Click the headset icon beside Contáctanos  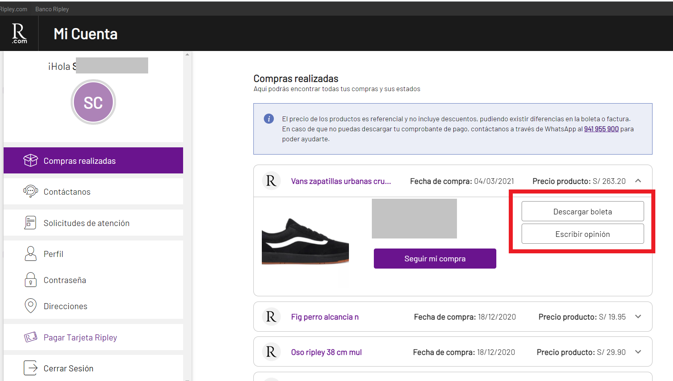(31, 191)
